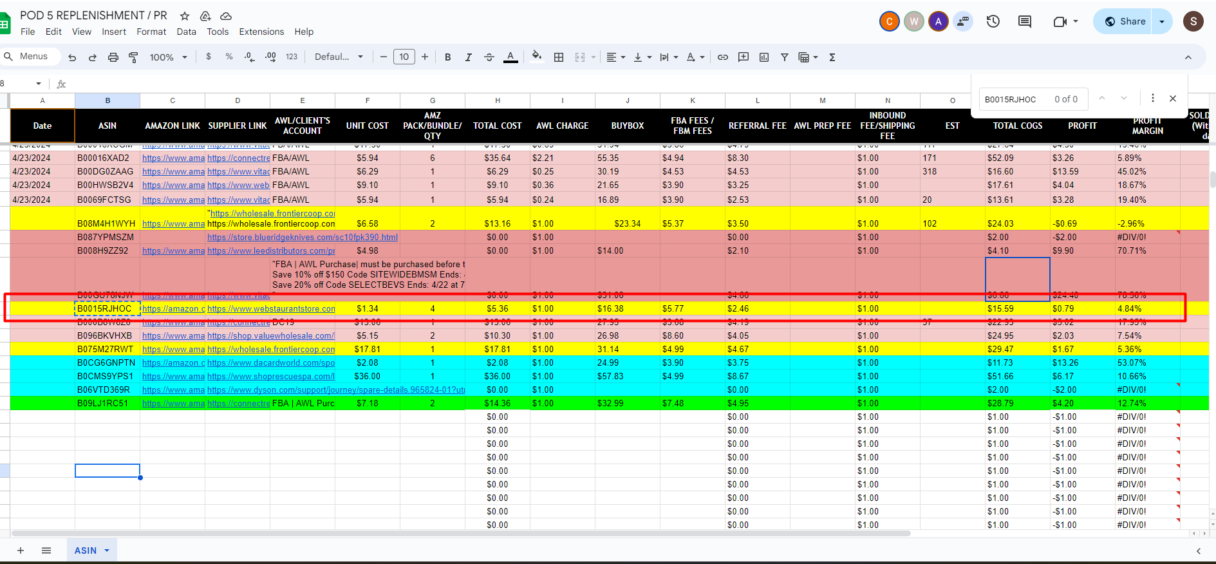Increase font size with plus button
The image size is (1216, 564).
pos(425,57)
